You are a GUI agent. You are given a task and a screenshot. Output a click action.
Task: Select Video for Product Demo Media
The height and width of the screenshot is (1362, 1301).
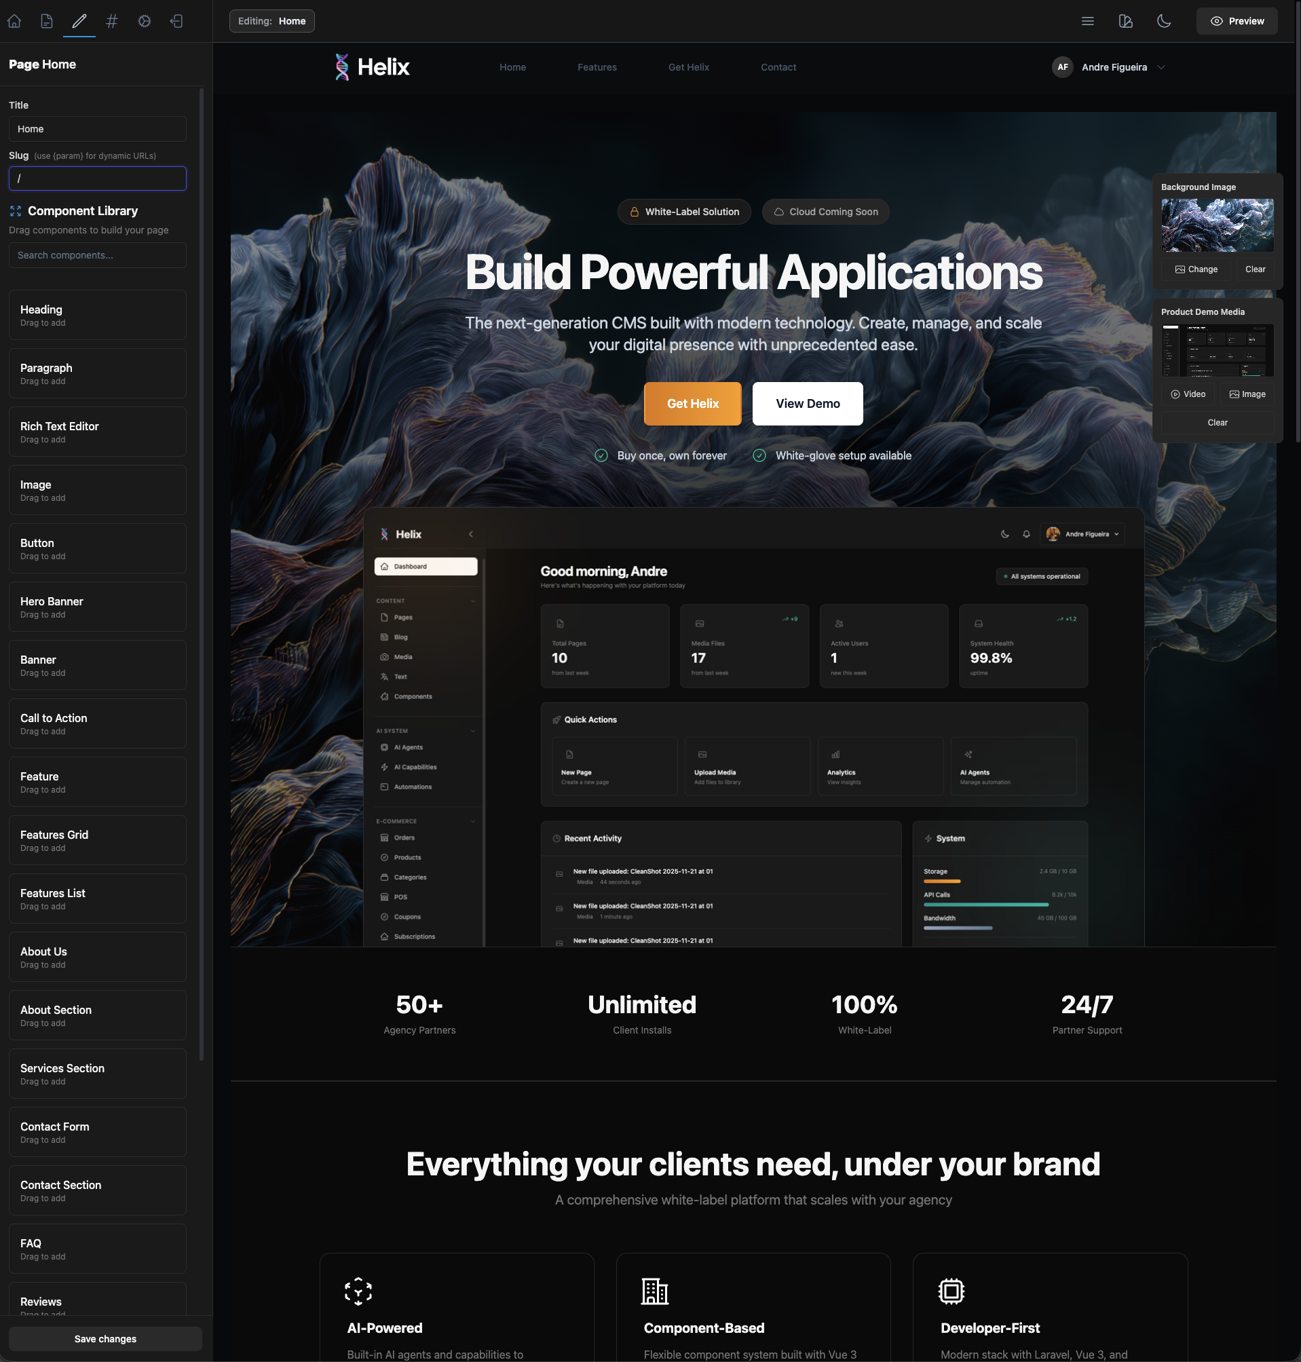[x=1188, y=394]
